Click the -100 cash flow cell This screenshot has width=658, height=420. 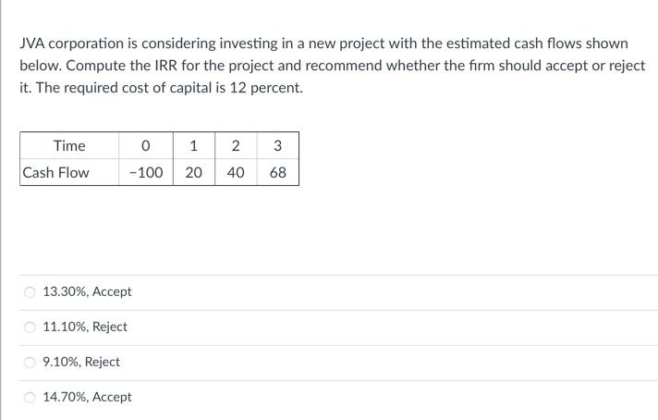(146, 173)
